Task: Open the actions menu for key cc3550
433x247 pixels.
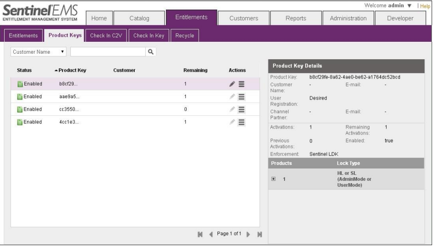Action: pyautogui.click(x=241, y=110)
